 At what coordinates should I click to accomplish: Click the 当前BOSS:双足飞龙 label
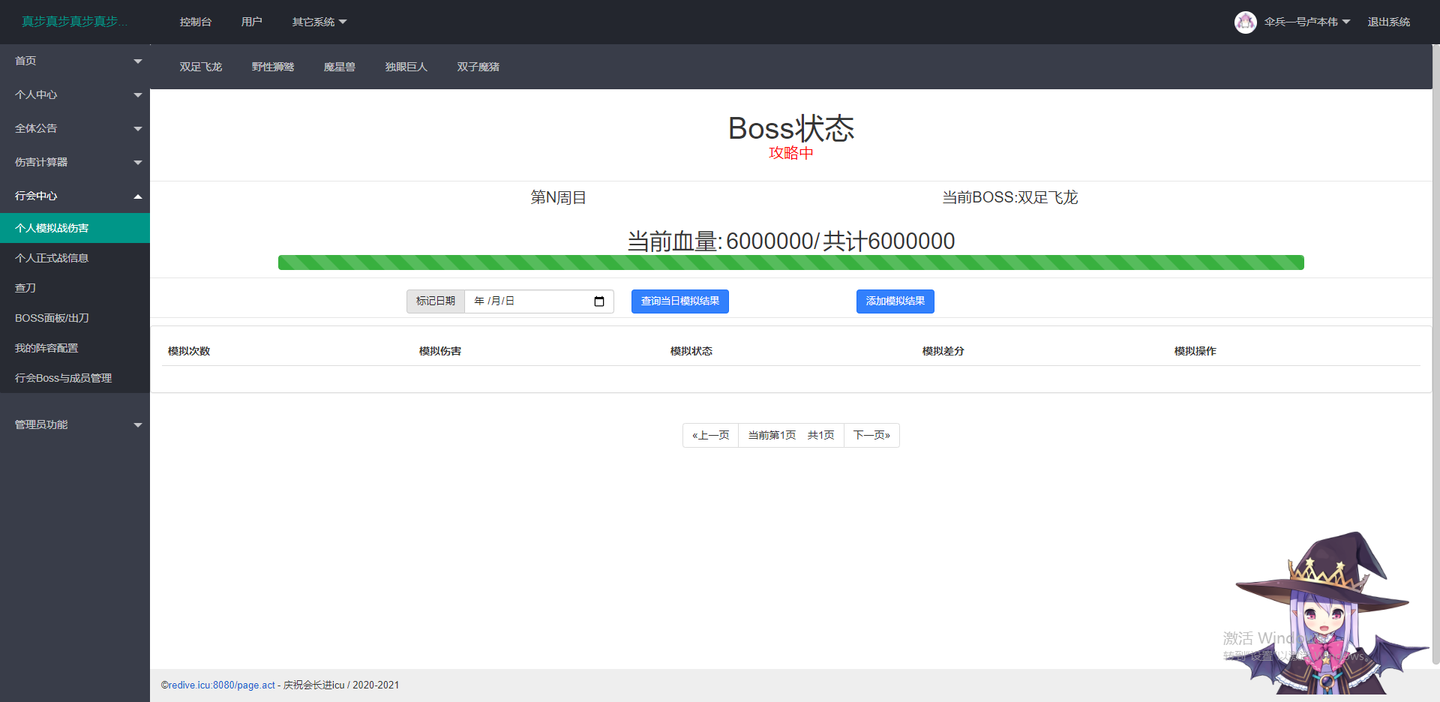tap(1010, 197)
